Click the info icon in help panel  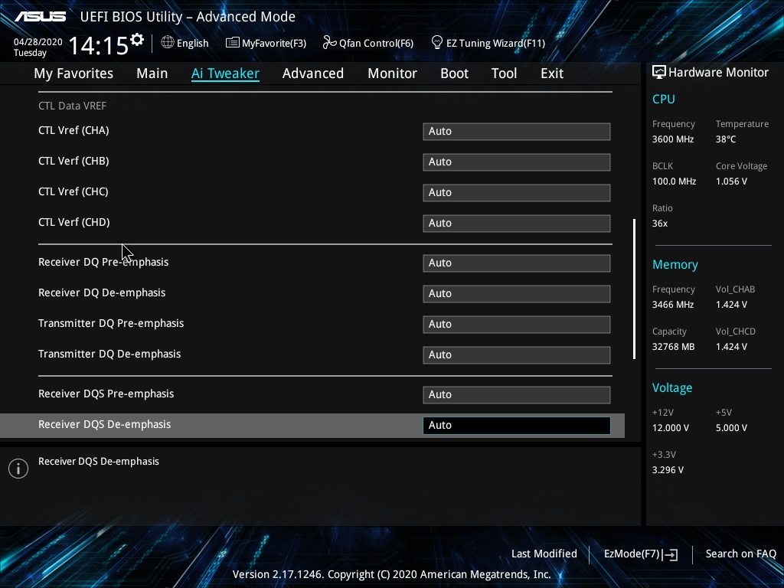[x=18, y=469]
